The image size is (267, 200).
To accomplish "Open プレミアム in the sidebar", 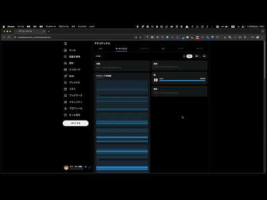I will pos(72,83).
